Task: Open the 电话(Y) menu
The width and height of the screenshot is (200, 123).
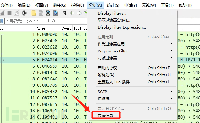Action: [131, 5]
